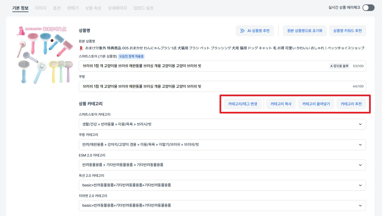This screenshot has height=216, width=382.
Task: Click 원본 상품명으로 초기화 button
Action: [305, 31]
